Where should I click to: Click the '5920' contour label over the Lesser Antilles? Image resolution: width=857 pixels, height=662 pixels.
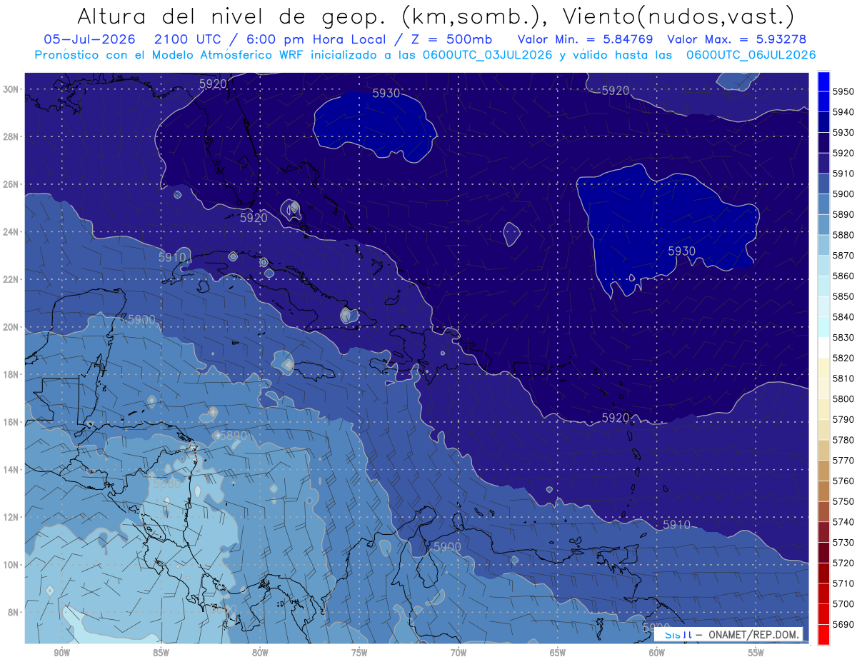(x=616, y=418)
